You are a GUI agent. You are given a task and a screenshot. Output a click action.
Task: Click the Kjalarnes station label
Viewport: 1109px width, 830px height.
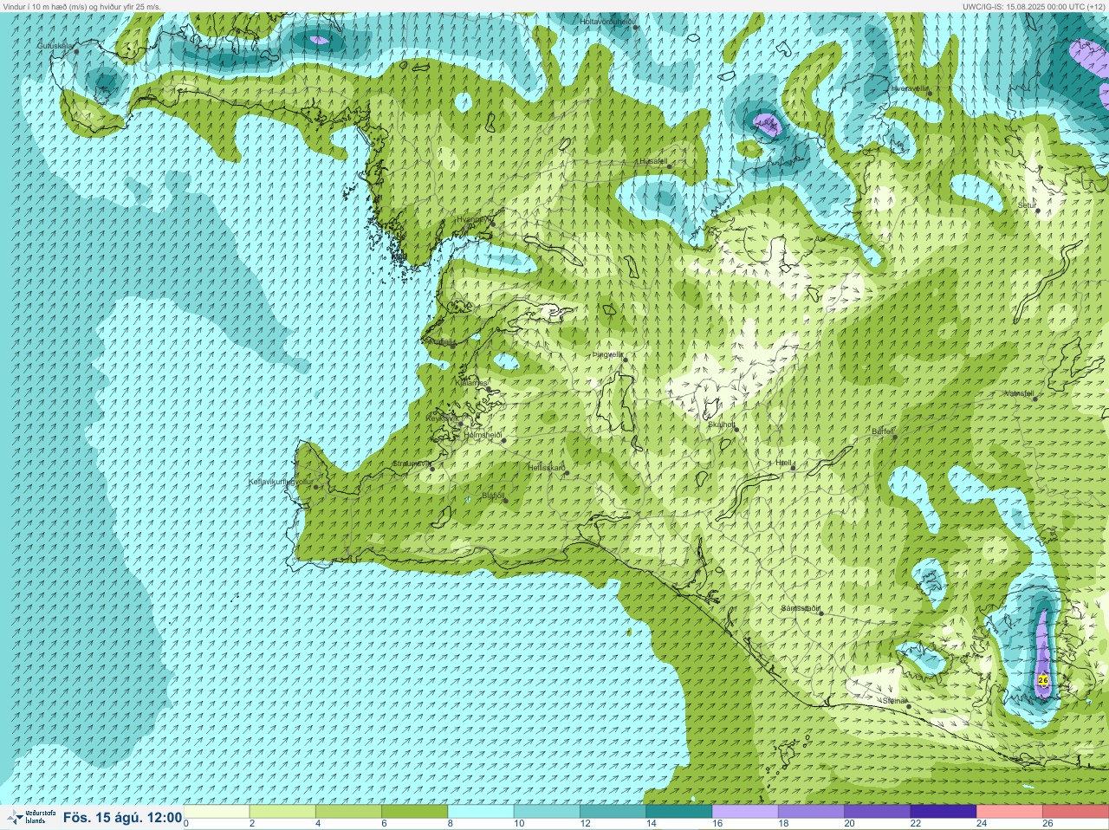point(472,382)
